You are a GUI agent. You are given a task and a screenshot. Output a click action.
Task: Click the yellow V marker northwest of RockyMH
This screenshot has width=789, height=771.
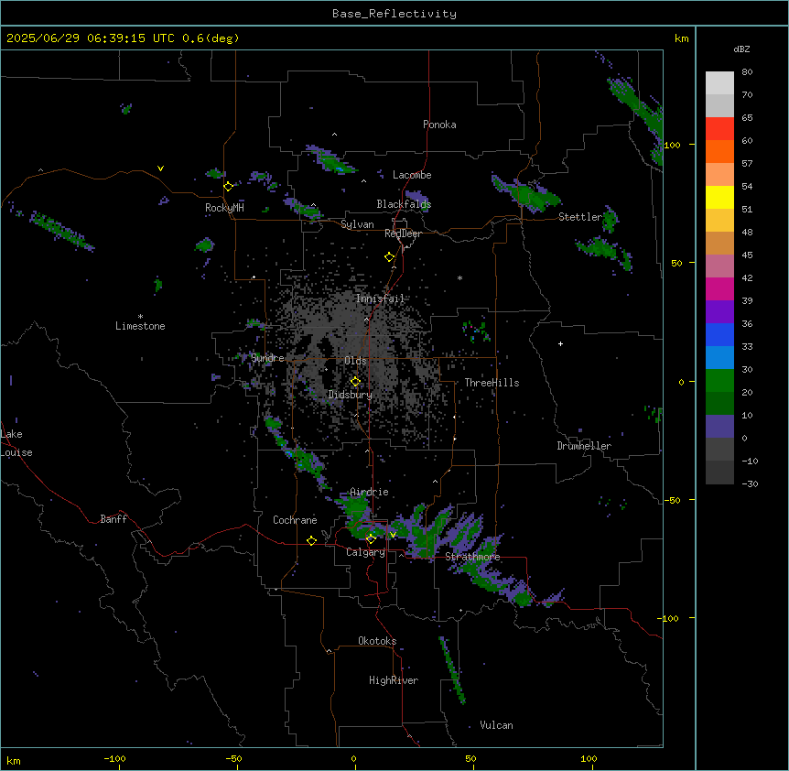pyautogui.click(x=160, y=168)
